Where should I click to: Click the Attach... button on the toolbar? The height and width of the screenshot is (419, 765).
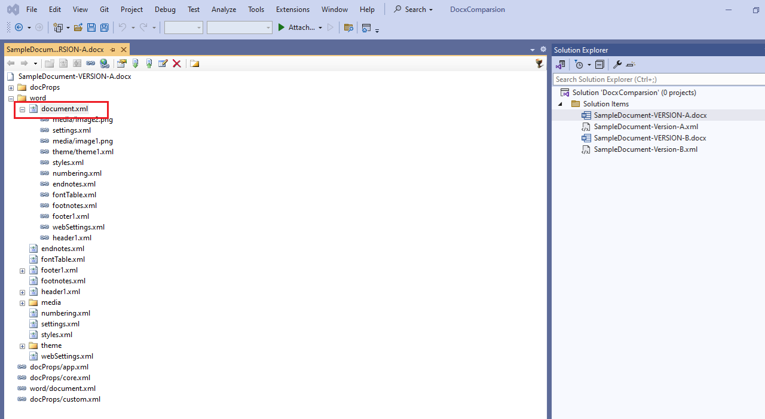[301, 27]
